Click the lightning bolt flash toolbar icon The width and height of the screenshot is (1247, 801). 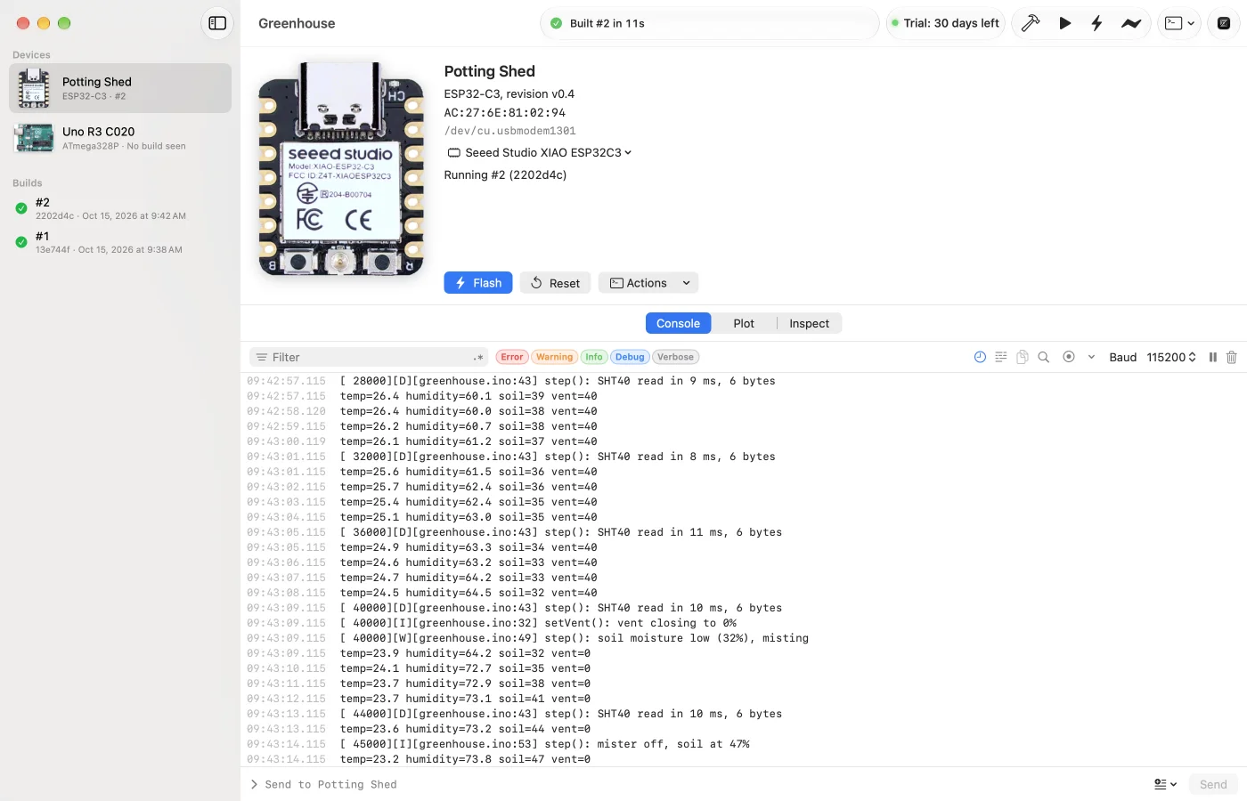point(1096,23)
